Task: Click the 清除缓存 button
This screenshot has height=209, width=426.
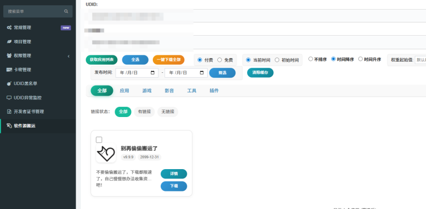Action: click(260, 73)
